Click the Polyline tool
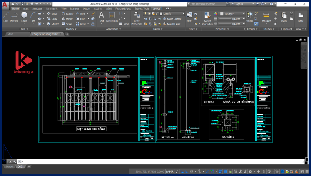This screenshot has height=176, width=311. click(14, 17)
